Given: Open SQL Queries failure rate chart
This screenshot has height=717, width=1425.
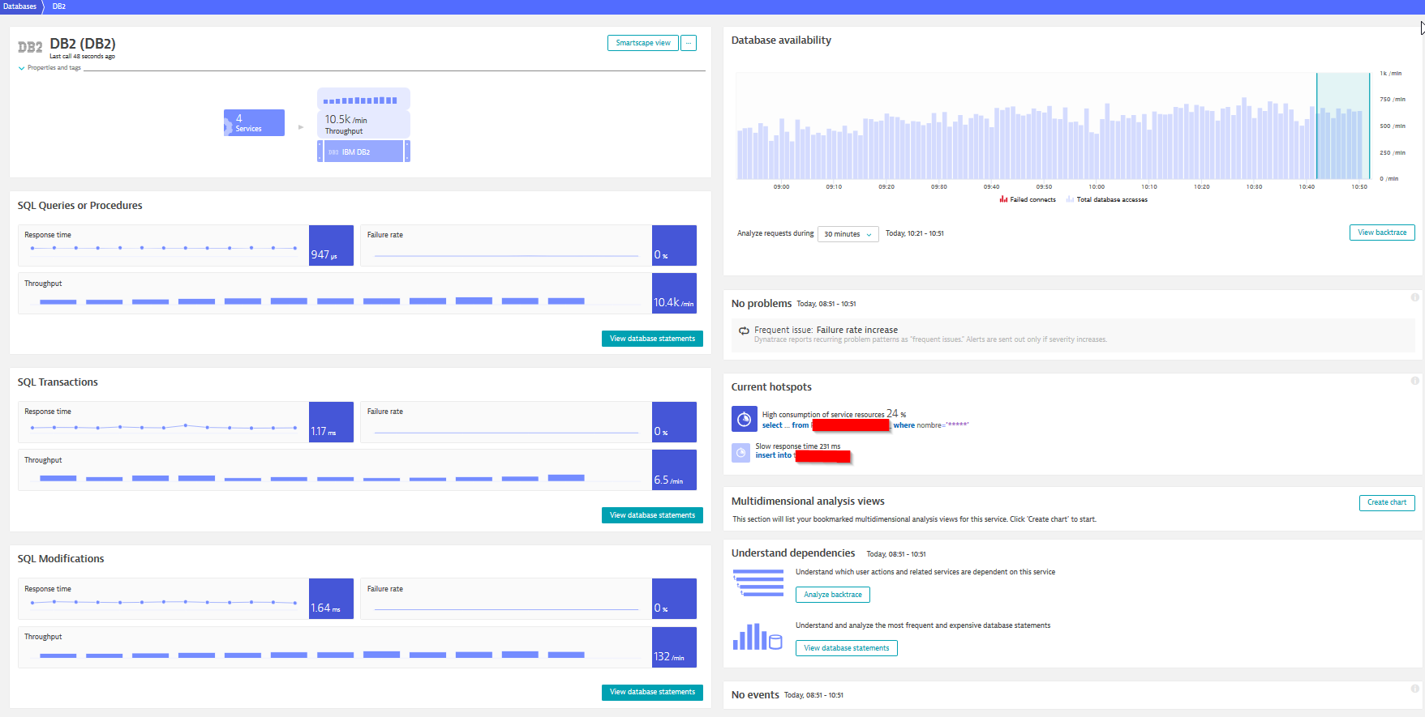Looking at the screenshot, I should (506, 245).
